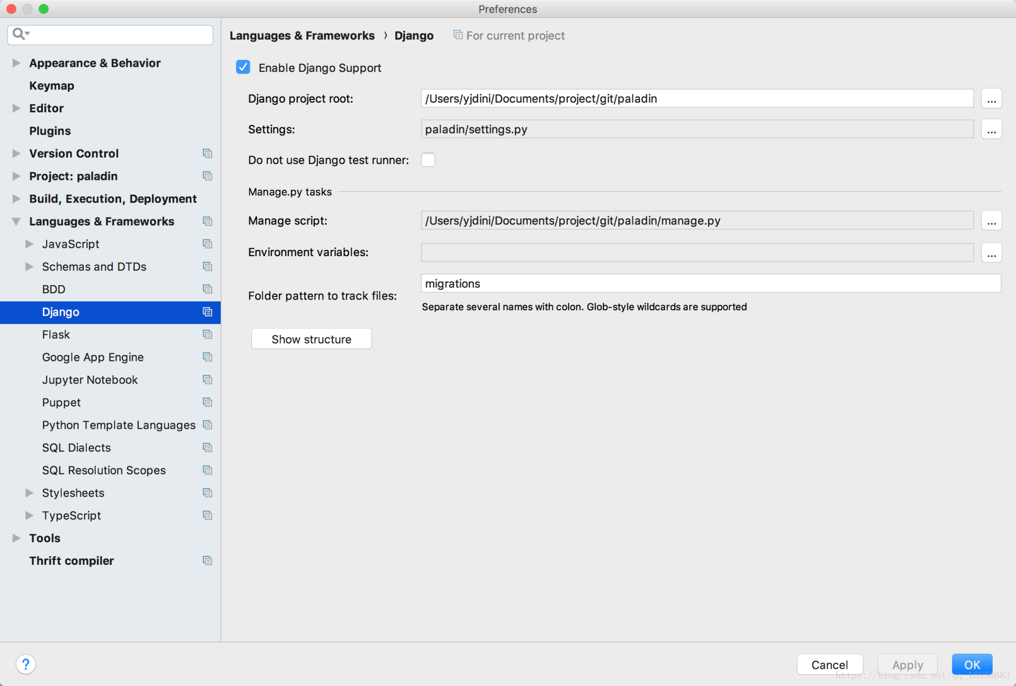
Task: Click Show structure button
Action: (311, 339)
